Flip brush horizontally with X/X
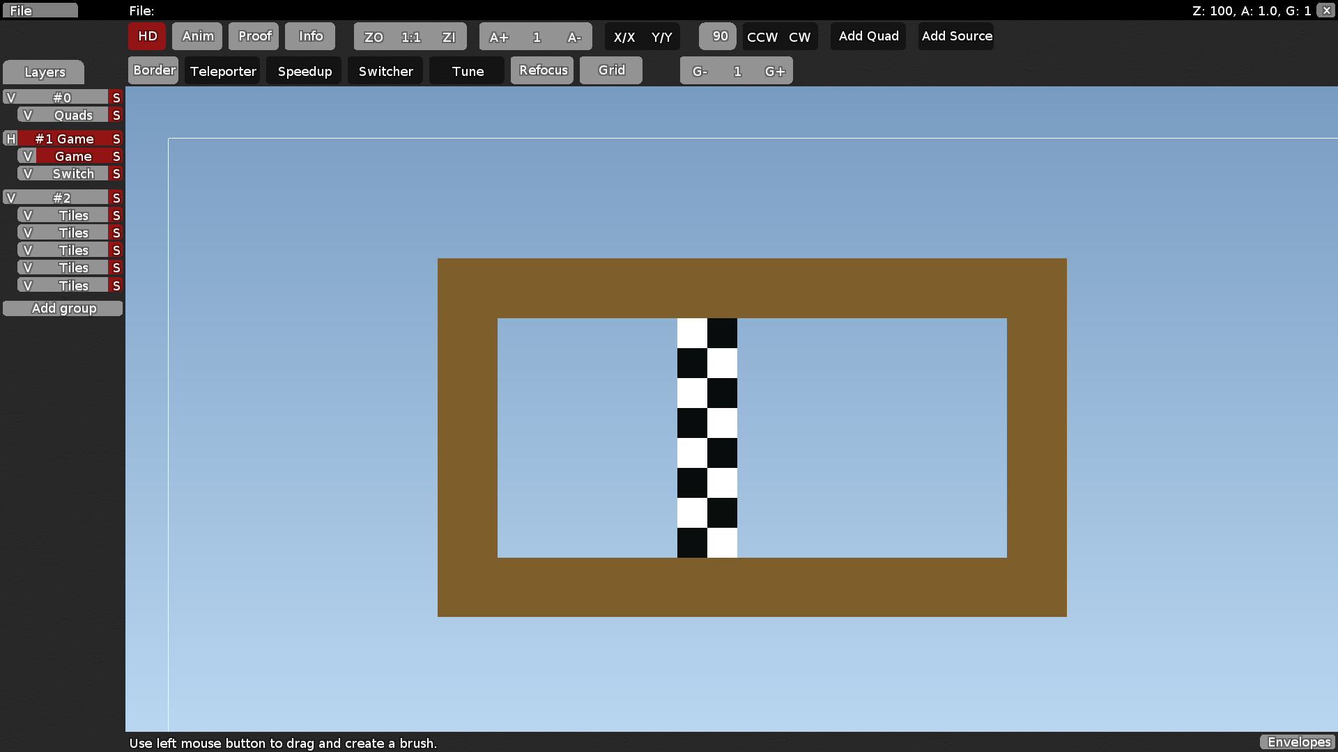The width and height of the screenshot is (1338, 752). coord(624,37)
